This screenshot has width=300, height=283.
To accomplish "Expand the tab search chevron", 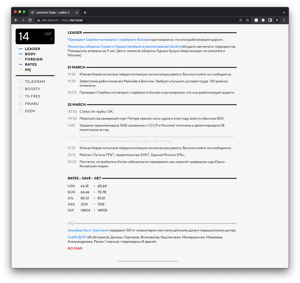I will click(284, 12).
